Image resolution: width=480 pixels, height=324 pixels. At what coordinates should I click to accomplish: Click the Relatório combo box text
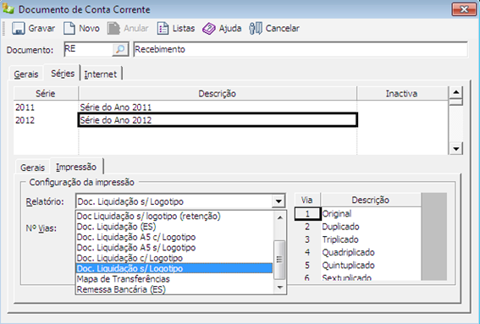point(174,201)
